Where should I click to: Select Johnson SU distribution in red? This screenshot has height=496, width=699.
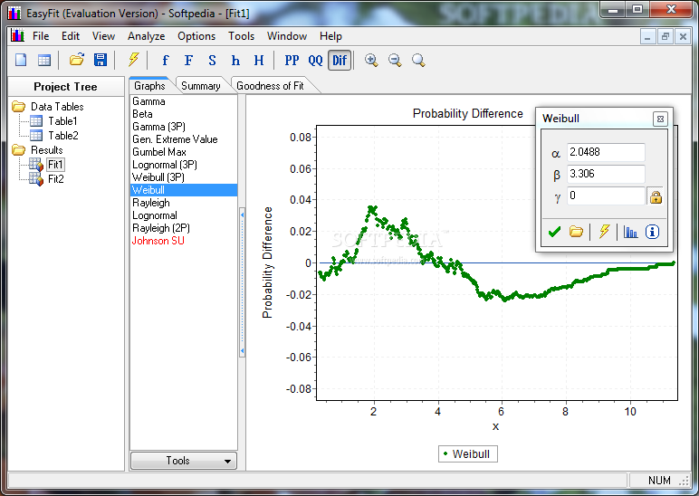184,241
